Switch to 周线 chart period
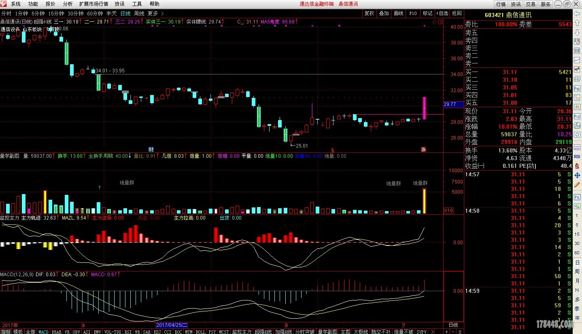 tap(139, 13)
